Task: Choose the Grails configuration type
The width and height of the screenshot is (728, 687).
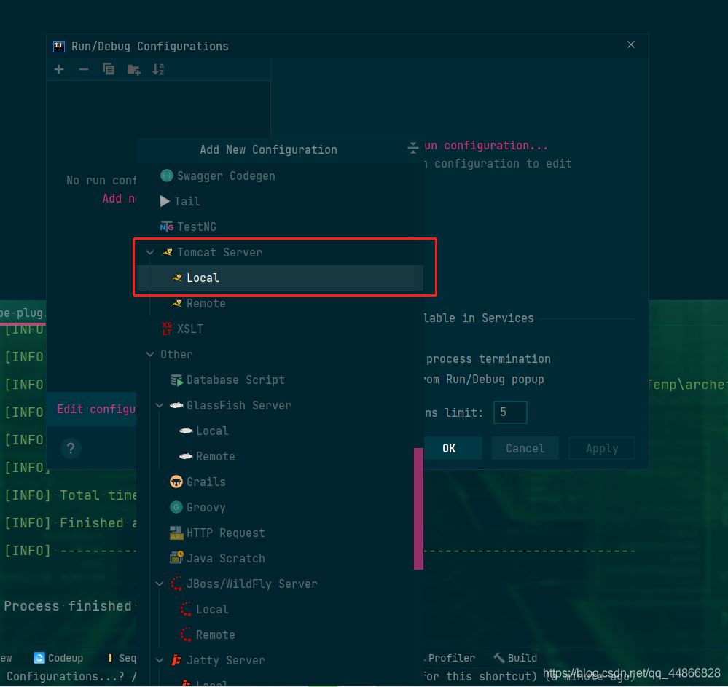Action: coord(280,482)
